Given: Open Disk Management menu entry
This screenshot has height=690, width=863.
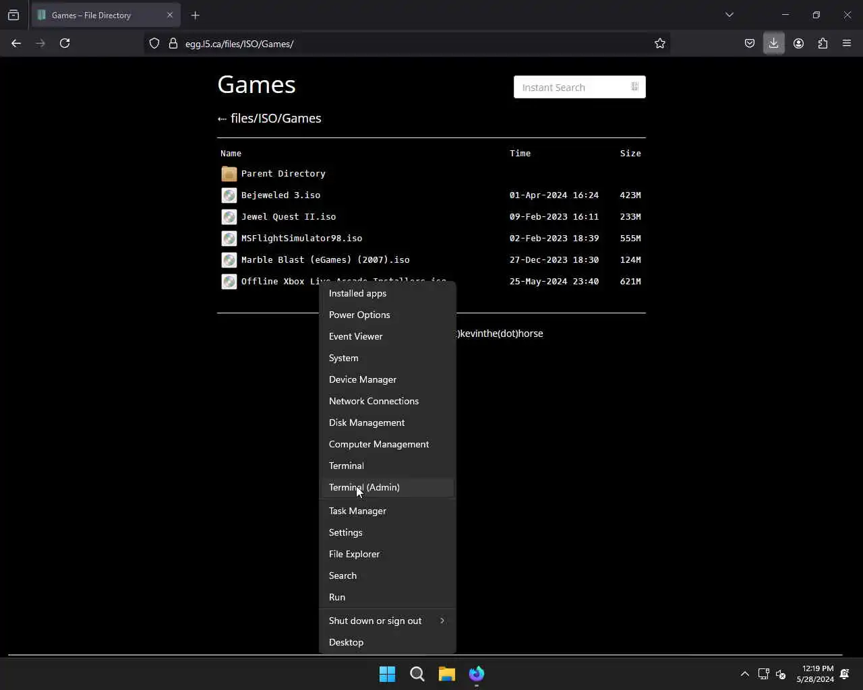Looking at the screenshot, I should 388,422.
